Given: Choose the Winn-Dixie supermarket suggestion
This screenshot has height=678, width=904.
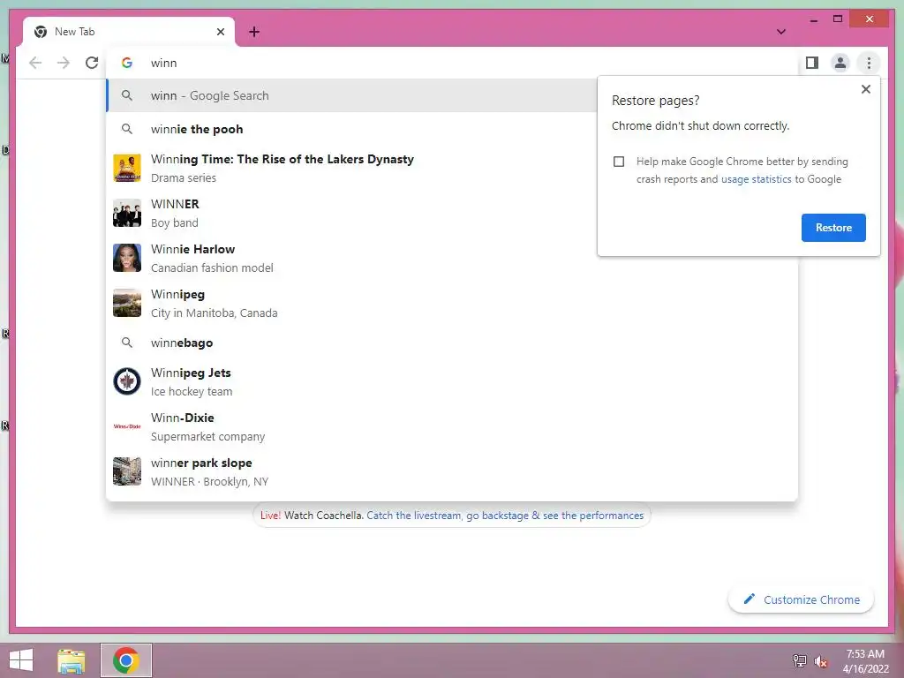Looking at the screenshot, I should tap(452, 426).
